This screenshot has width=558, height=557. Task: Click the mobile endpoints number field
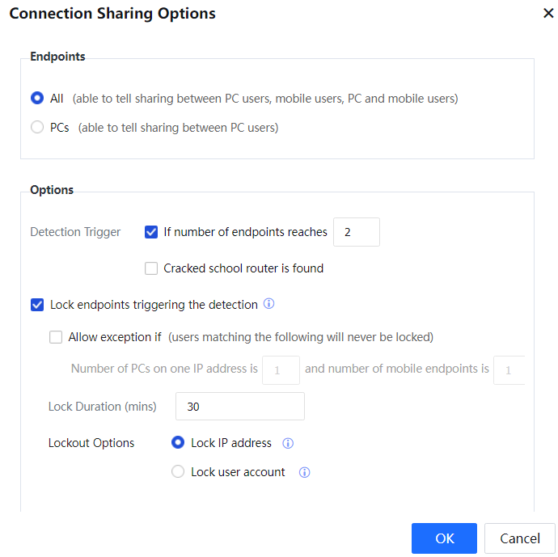509,369
